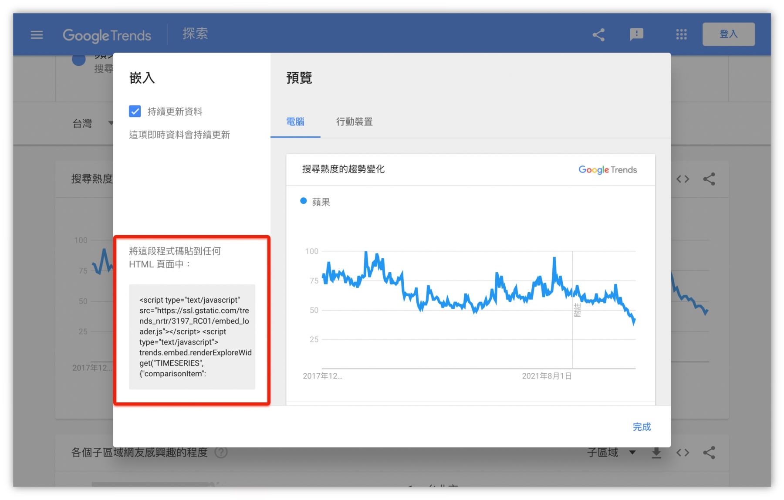Click the embed code text box
This screenshot has width=784, height=500.
click(x=192, y=336)
